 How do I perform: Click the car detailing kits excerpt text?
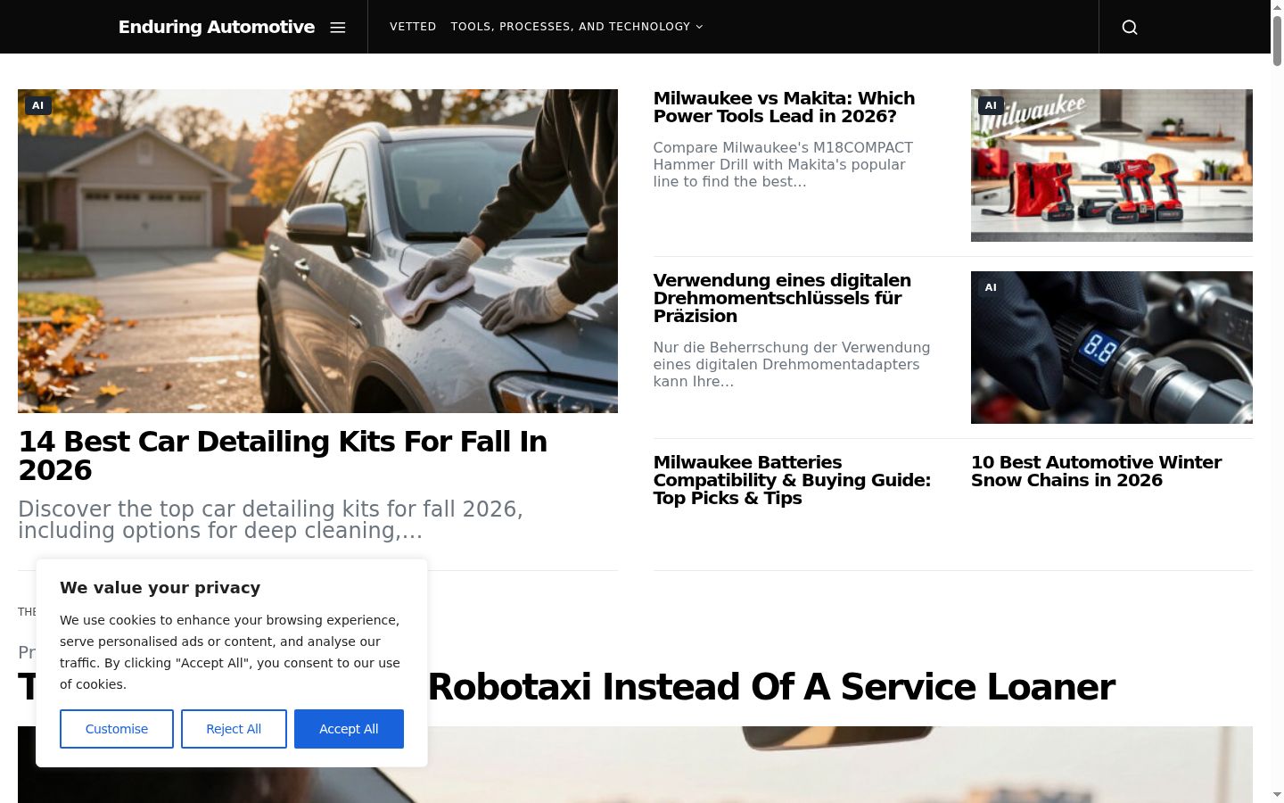(270, 519)
